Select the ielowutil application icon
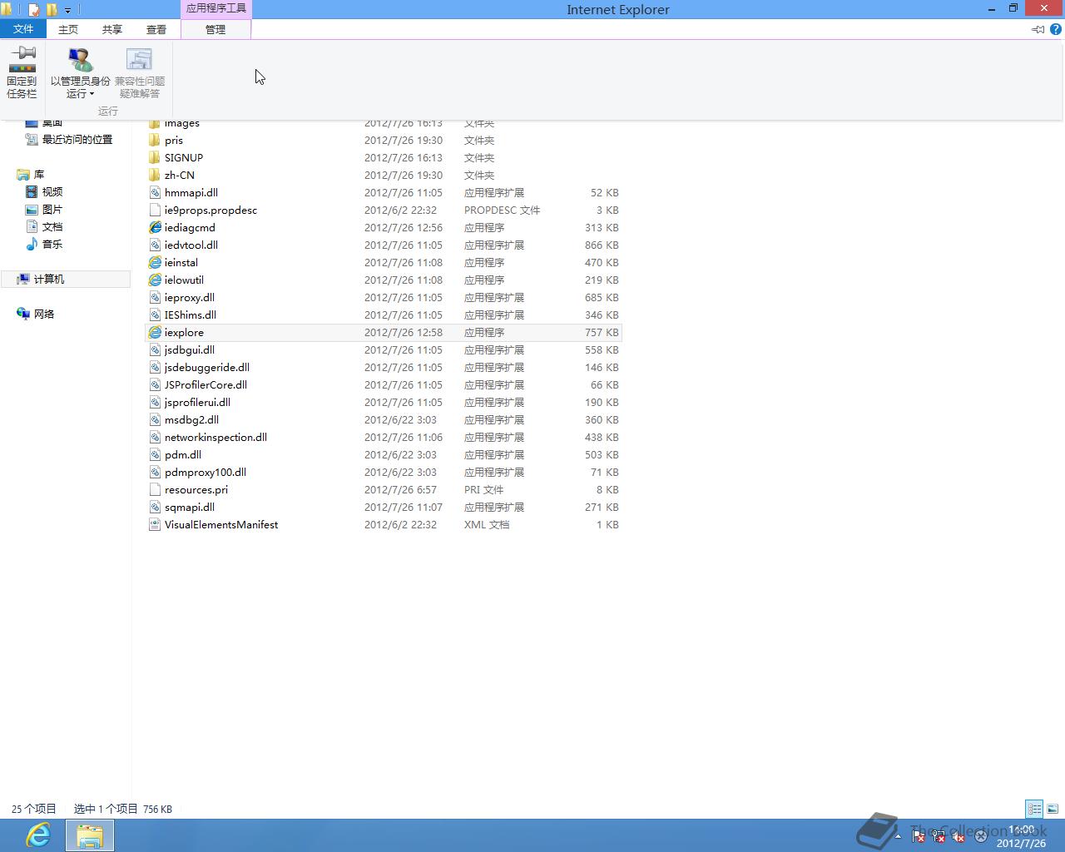 coord(155,280)
